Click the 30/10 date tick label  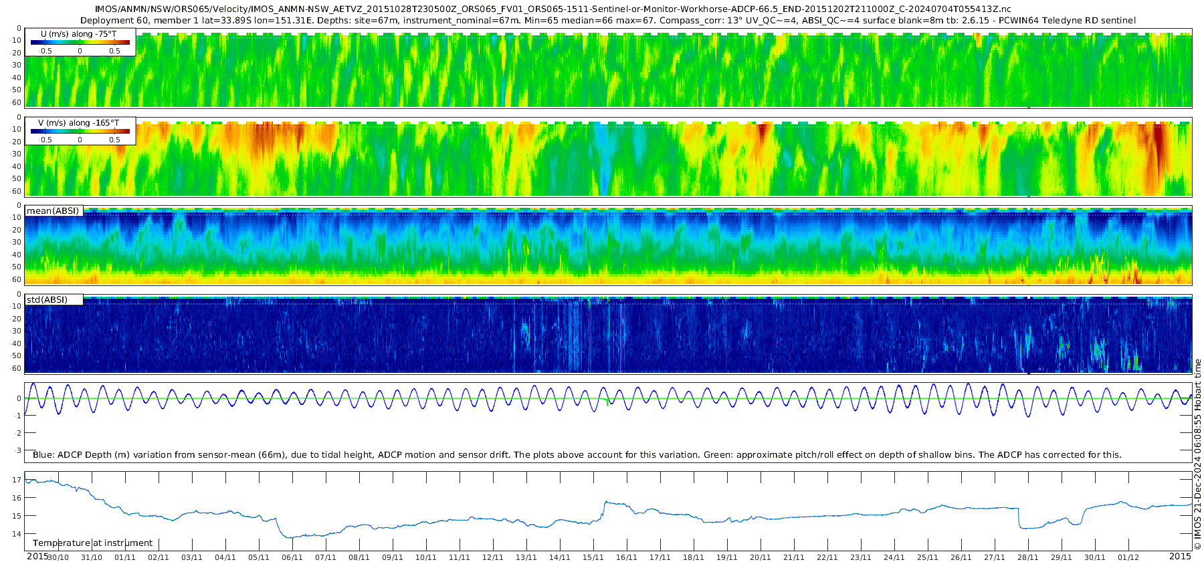(x=58, y=557)
